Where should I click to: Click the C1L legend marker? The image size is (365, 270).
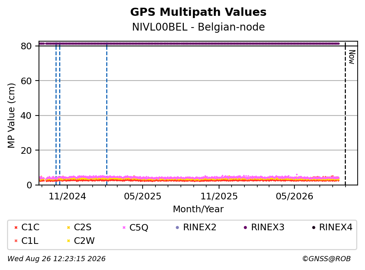pyautogui.click(x=16, y=241)
